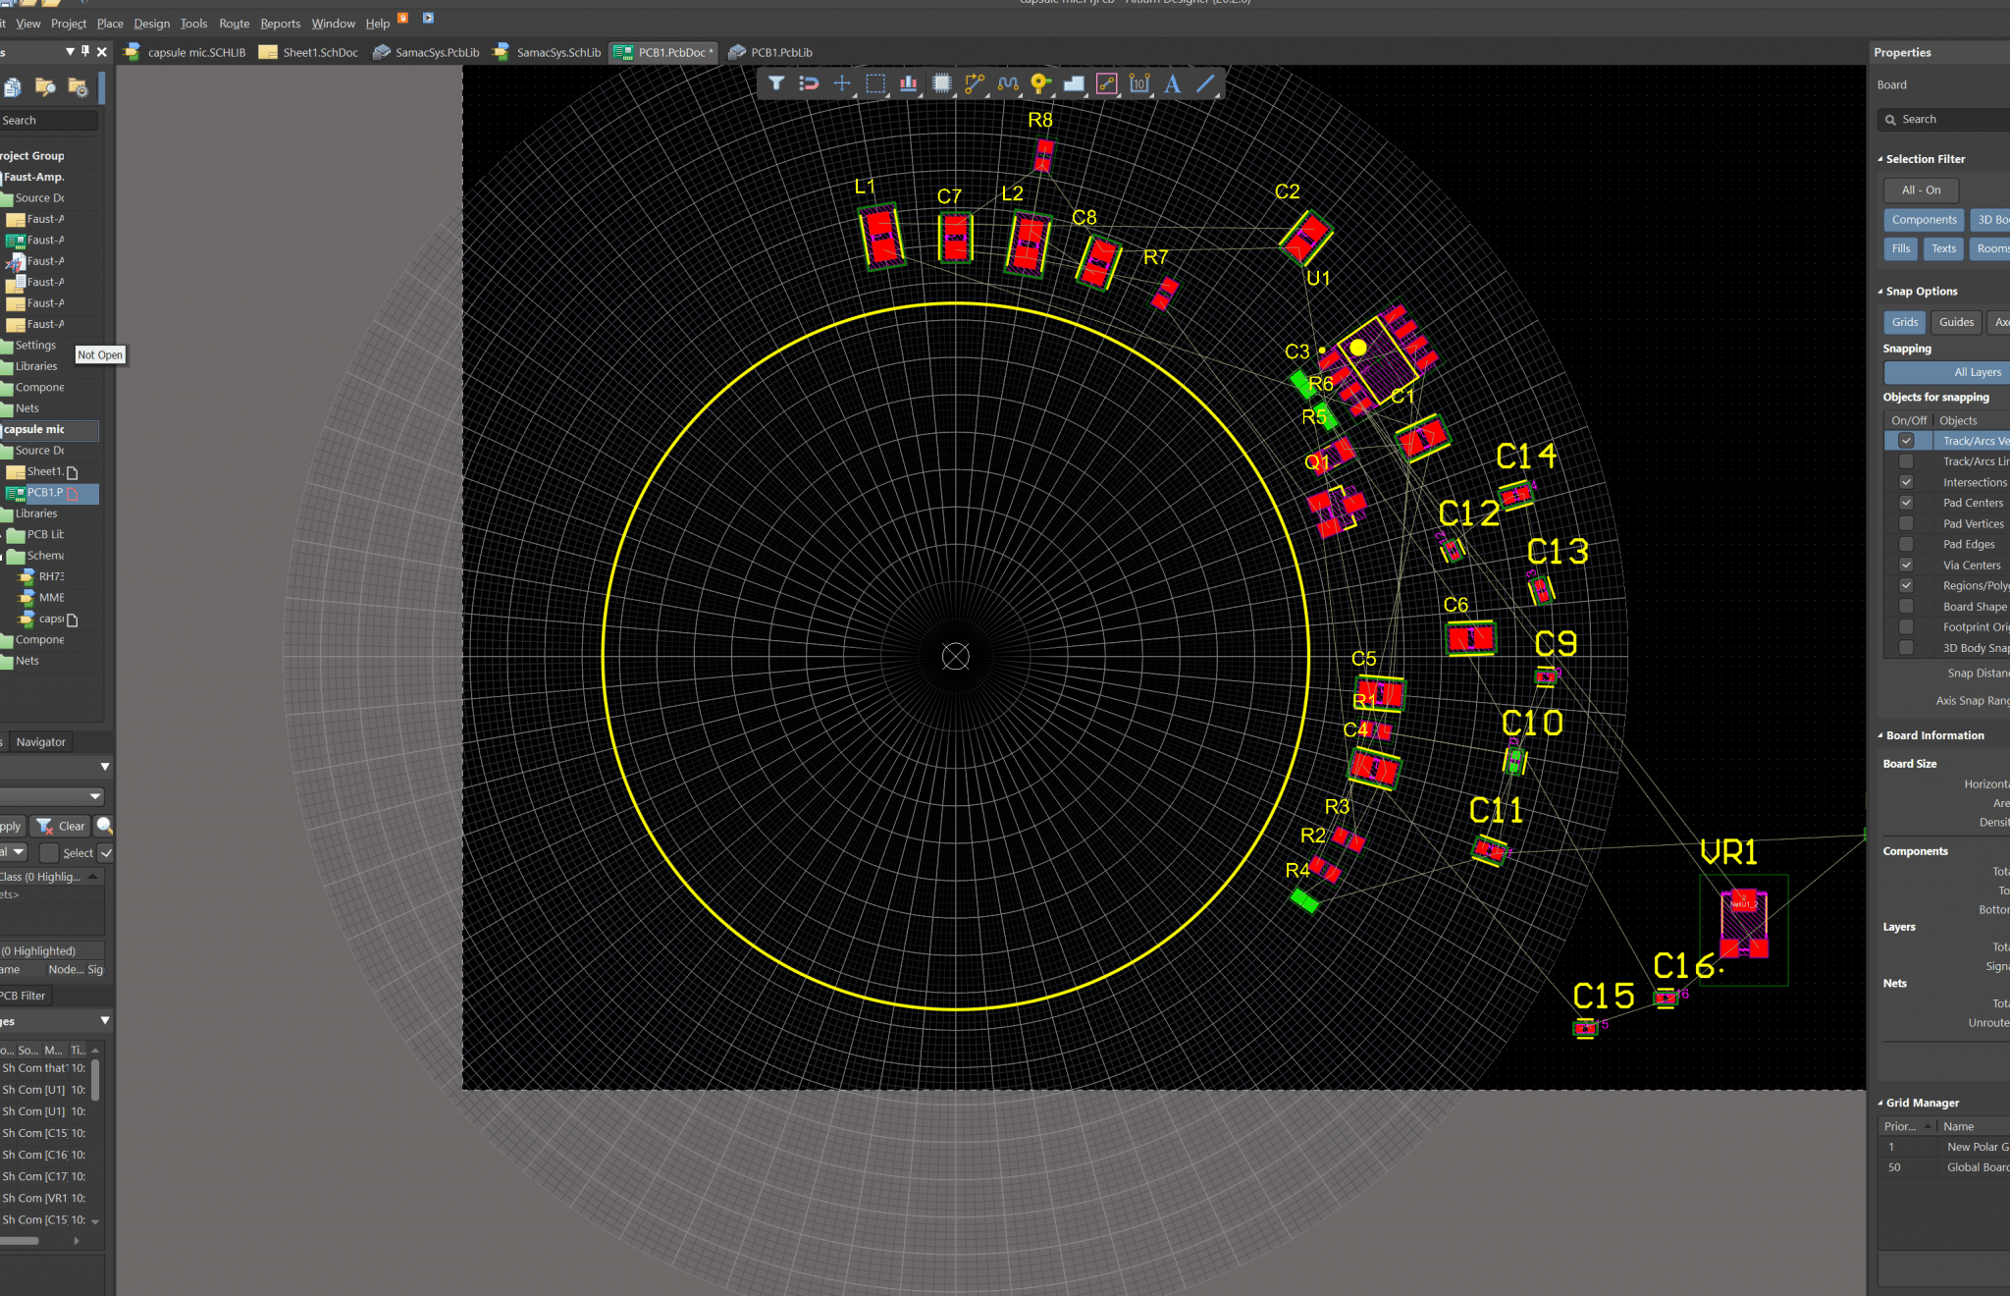Open the Route menu
The width and height of the screenshot is (2010, 1296).
pos(234,24)
